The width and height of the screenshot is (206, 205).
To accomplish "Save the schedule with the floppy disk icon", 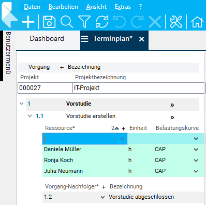I will click(x=49, y=22).
